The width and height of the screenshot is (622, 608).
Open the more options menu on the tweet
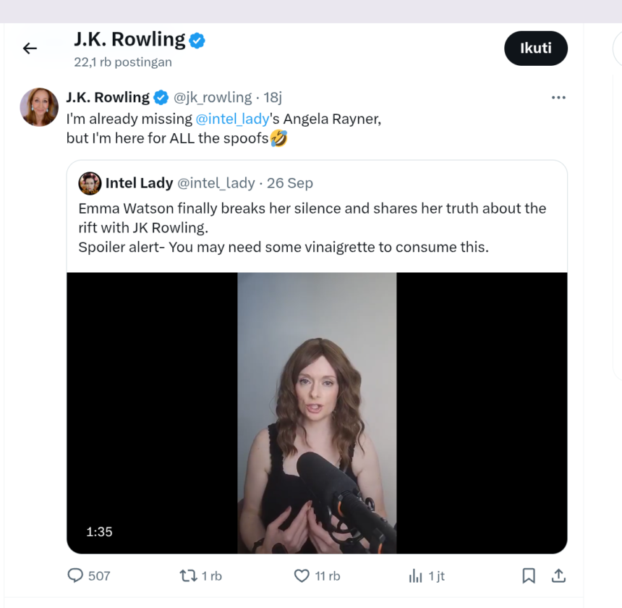pos(558,97)
